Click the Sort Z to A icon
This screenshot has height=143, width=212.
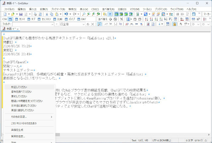[x=151, y=19]
